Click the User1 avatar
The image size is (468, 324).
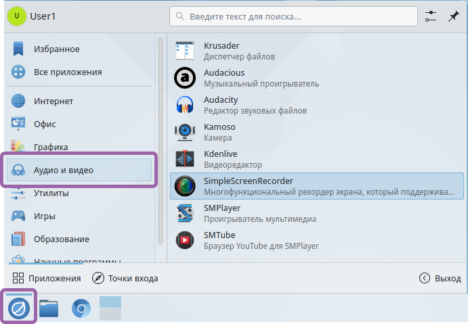coord(16,16)
